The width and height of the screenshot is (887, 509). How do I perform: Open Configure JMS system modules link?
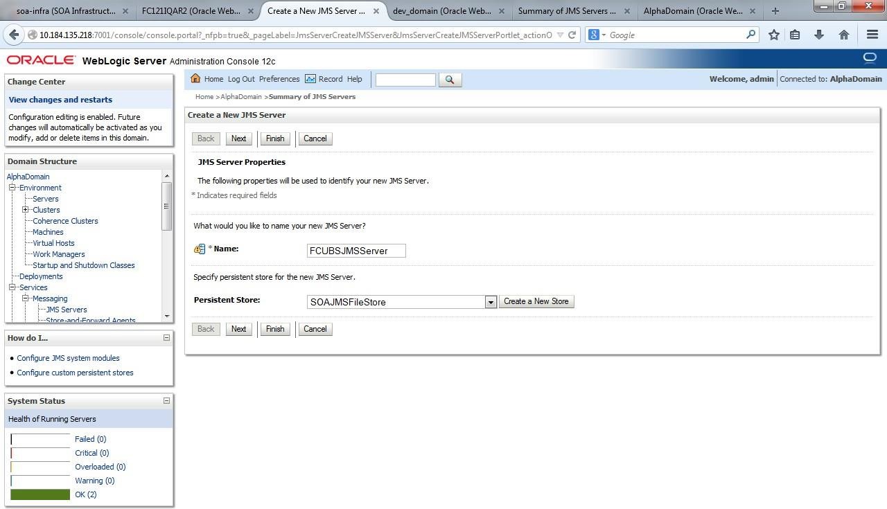click(68, 358)
